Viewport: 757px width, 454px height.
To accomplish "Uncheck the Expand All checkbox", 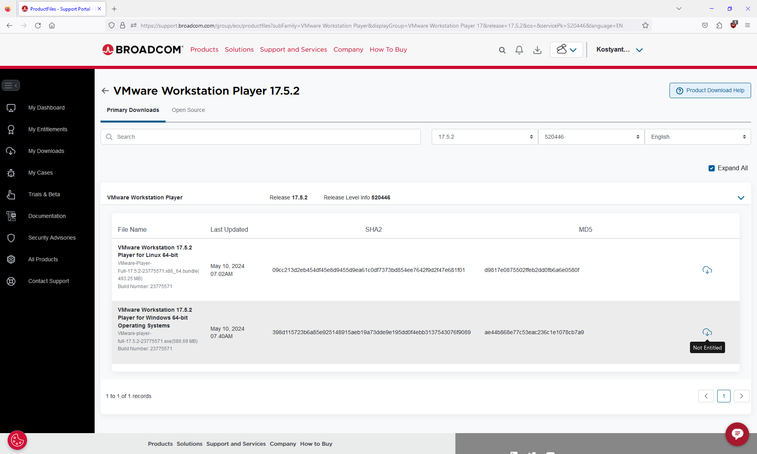I will [x=711, y=168].
